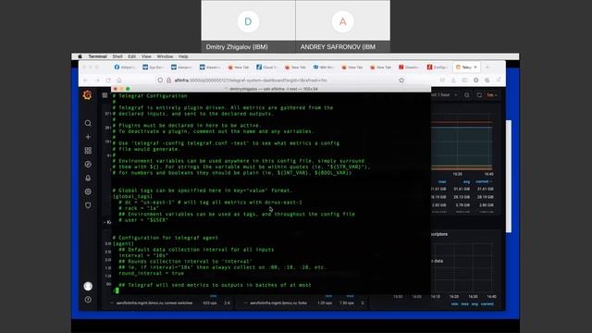Switch to the Configure browser tab
This screenshot has width=592, height=333.
click(438, 68)
